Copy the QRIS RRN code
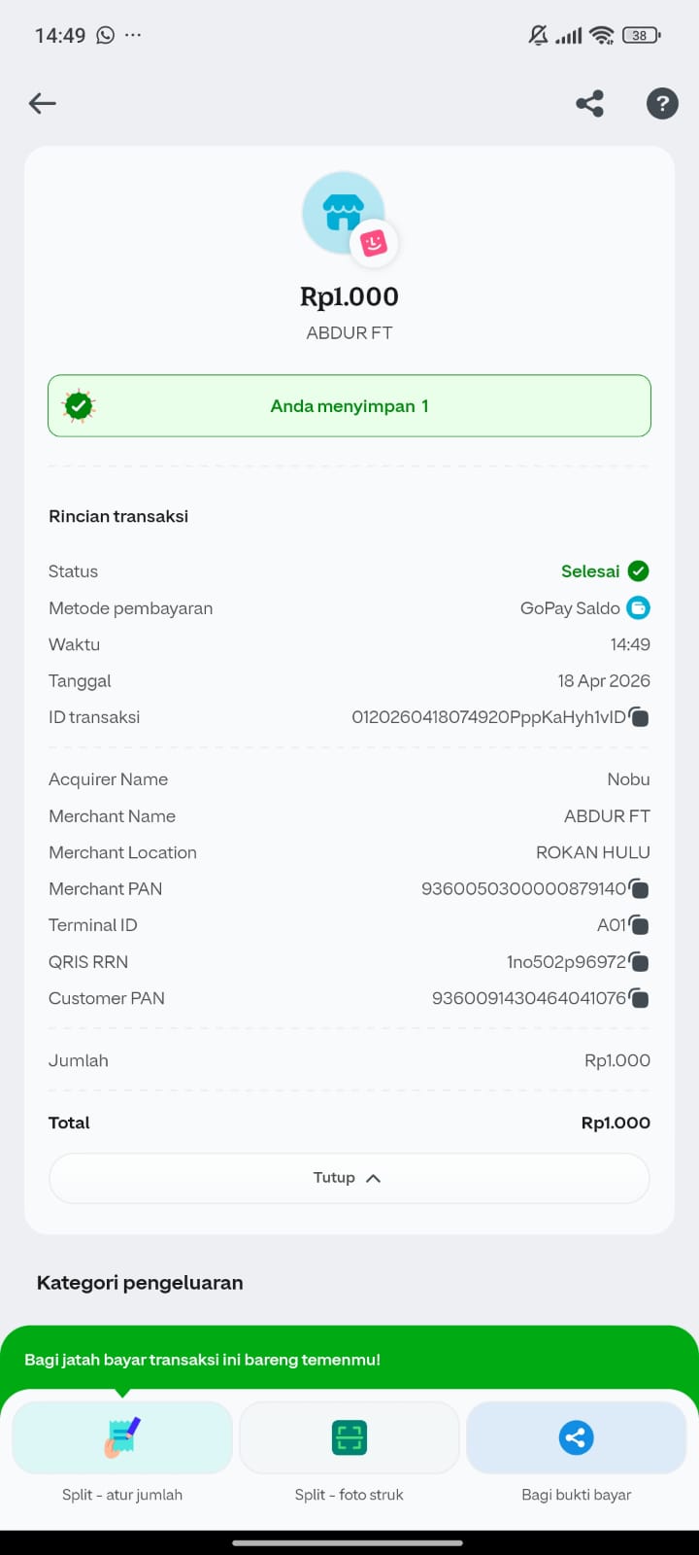 coord(639,962)
